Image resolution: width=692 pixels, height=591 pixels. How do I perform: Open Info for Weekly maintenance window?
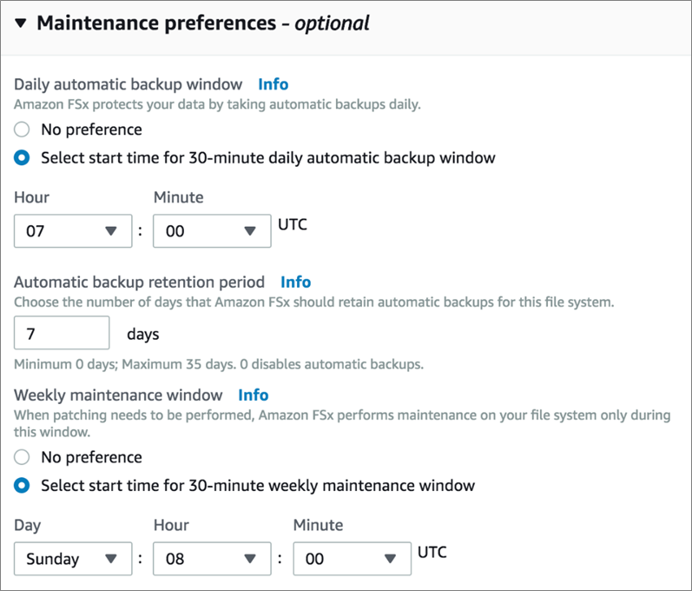pyautogui.click(x=254, y=395)
